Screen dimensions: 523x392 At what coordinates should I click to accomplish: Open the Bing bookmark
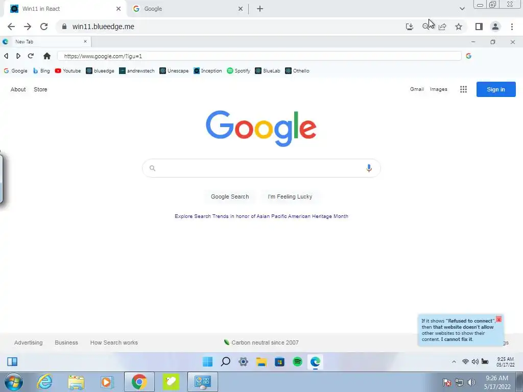click(x=41, y=70)
